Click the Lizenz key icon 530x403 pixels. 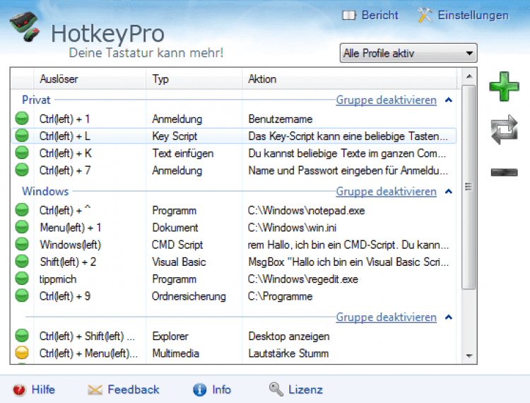(x=276, y=389)
